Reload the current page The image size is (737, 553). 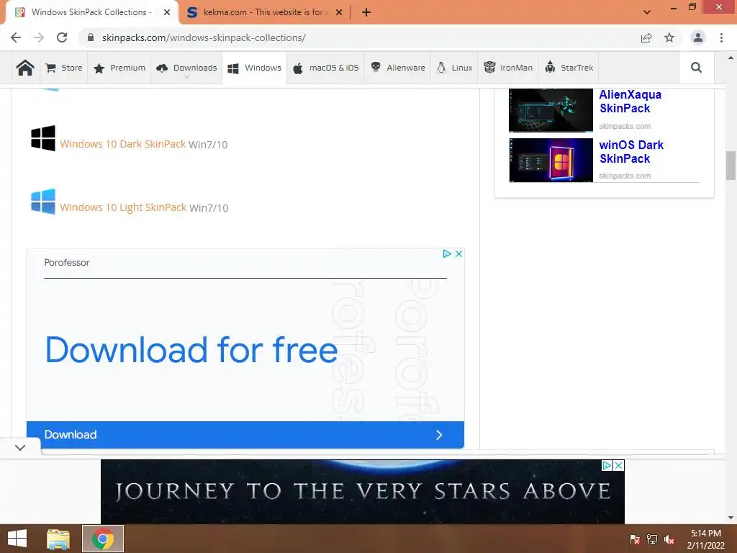pyautogui.click(x=62, y=37)
